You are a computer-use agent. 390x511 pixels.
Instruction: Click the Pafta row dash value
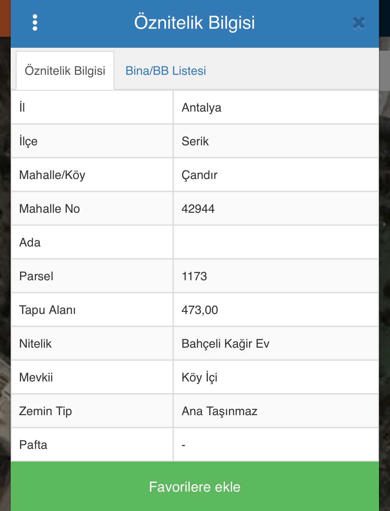pyautogui.click(x=183, y=445)
